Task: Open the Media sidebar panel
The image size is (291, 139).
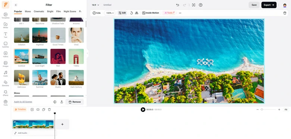Action: pos(6,25)
